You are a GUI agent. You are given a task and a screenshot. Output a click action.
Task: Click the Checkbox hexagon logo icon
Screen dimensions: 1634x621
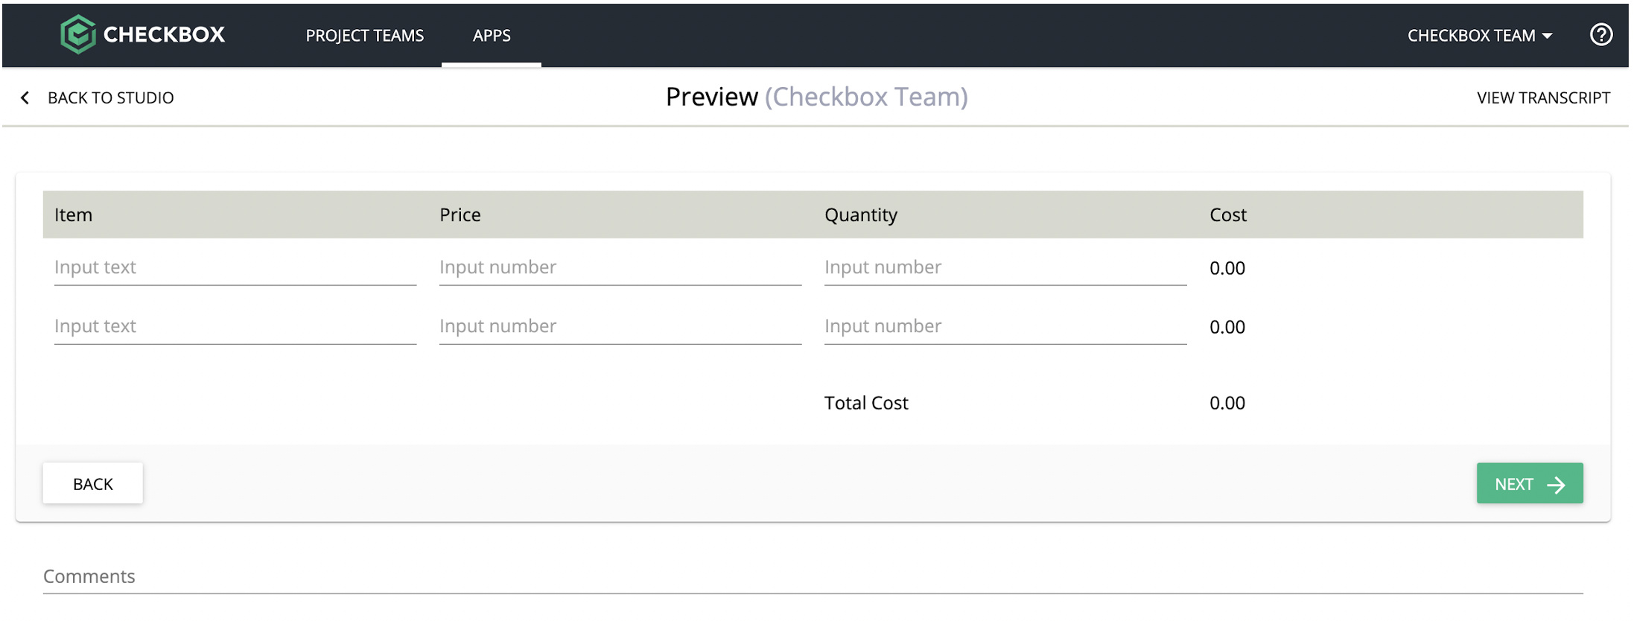tap(78, 34)
